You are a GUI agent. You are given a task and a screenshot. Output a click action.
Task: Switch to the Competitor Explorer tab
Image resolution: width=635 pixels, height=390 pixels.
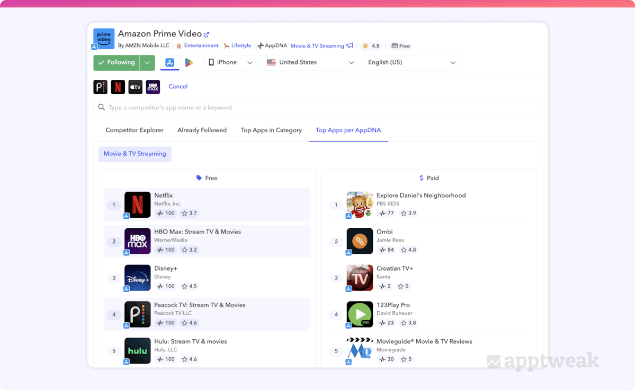134,130
